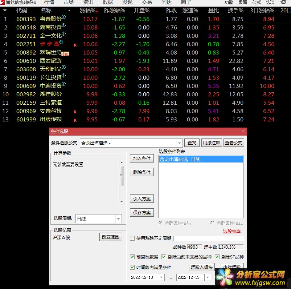Screen dimensions: 291x289
Task: Select 金龙出海启选 日线 in condition list
Action: pos(201,159)
